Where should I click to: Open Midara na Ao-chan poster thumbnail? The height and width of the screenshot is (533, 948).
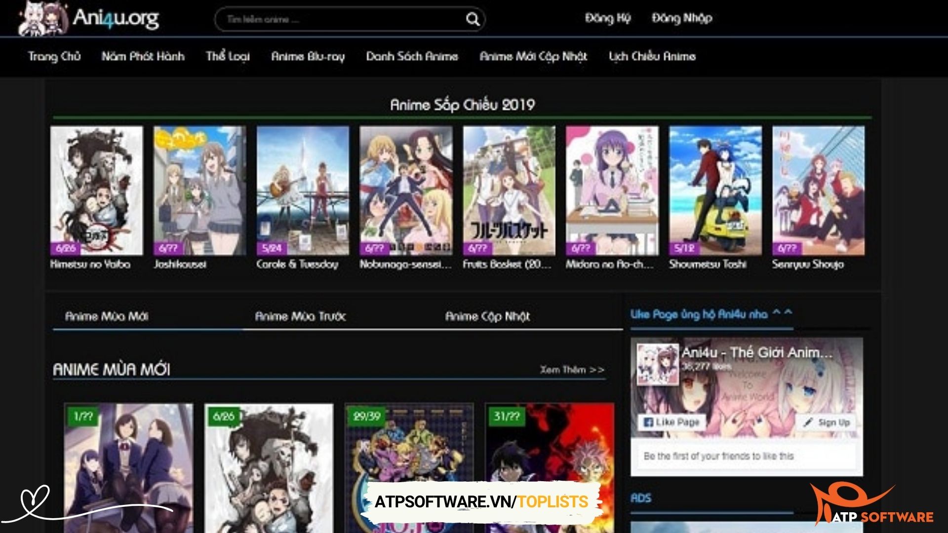tap(612, 190)
